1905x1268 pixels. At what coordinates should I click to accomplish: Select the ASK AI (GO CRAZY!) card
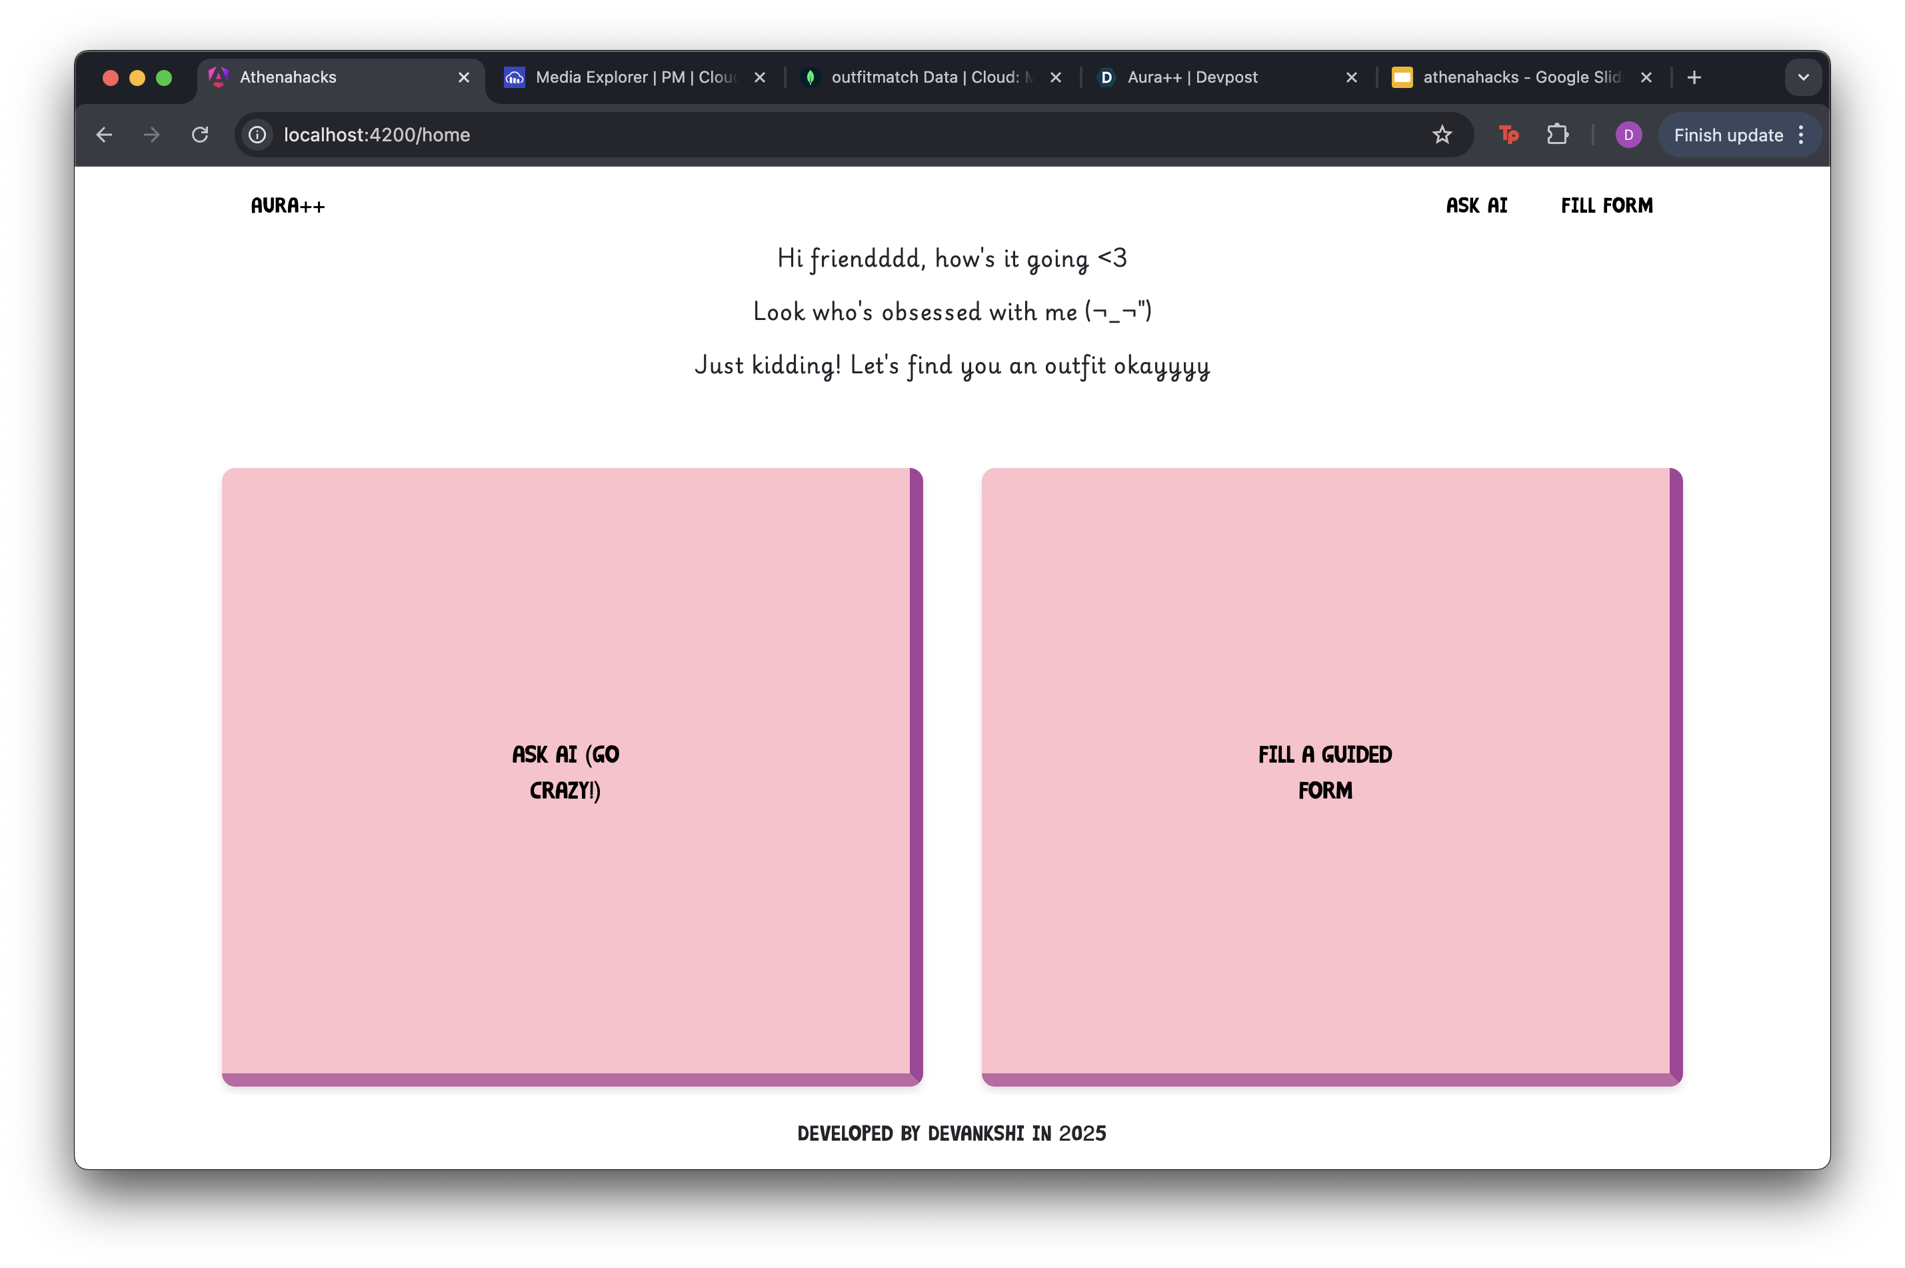[566, 772]
